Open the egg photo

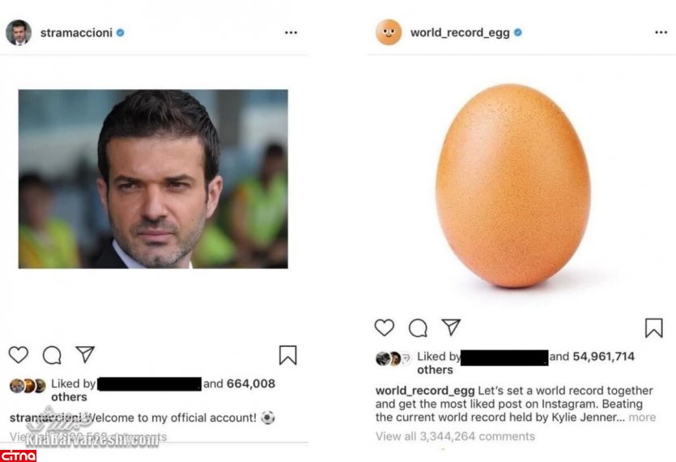(x=512, y=184)
